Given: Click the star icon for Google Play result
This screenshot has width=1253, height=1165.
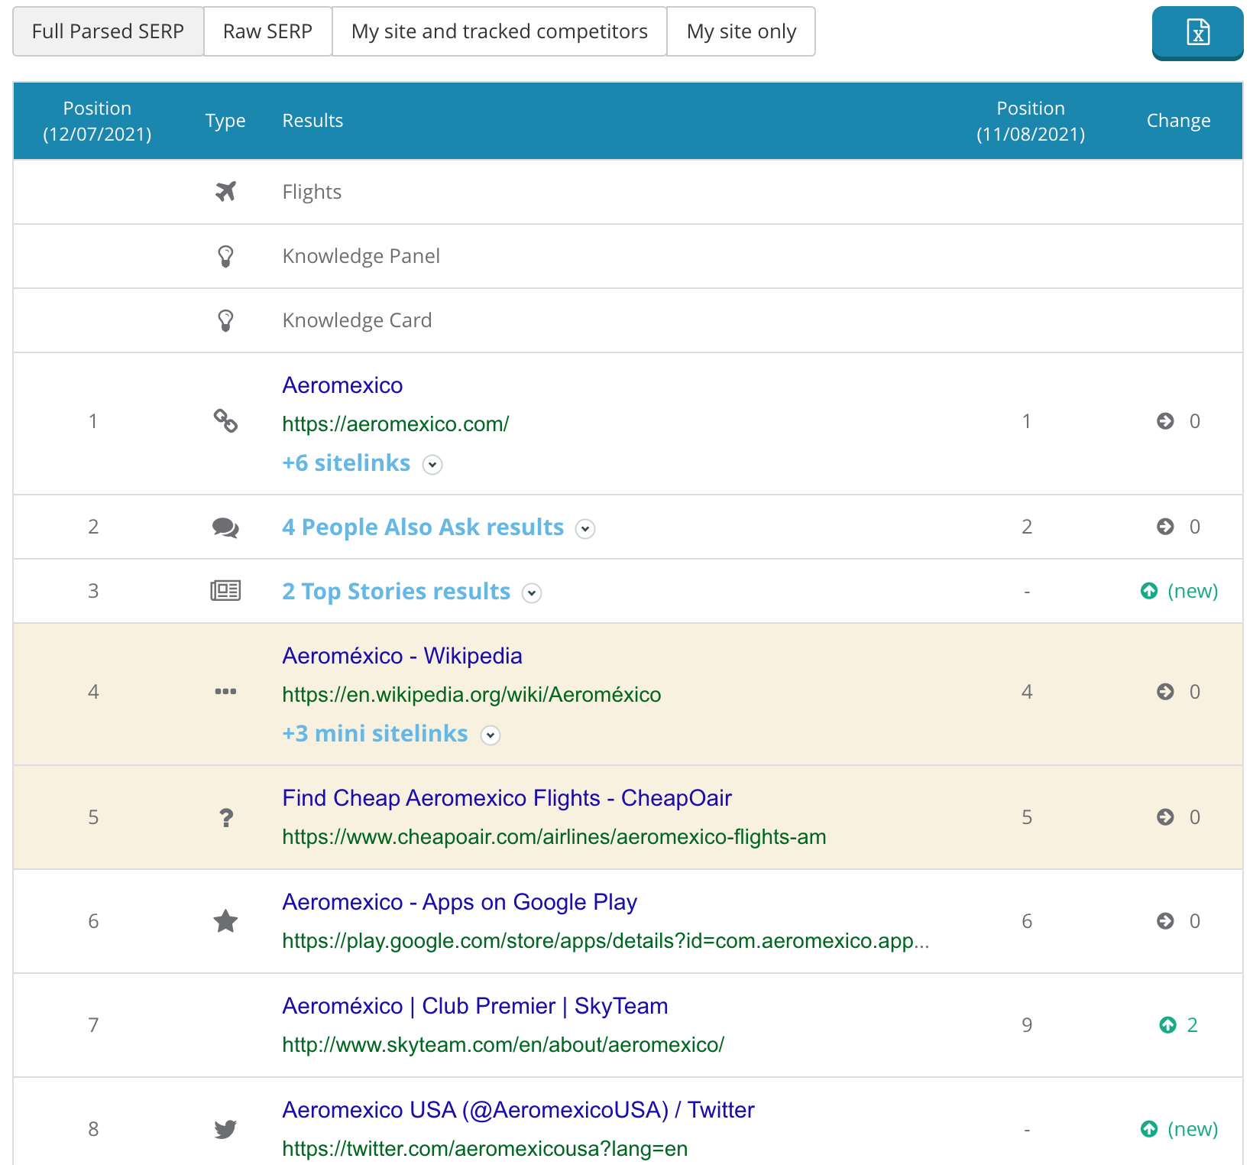Looking at the screenshot, I should point(225,921).
